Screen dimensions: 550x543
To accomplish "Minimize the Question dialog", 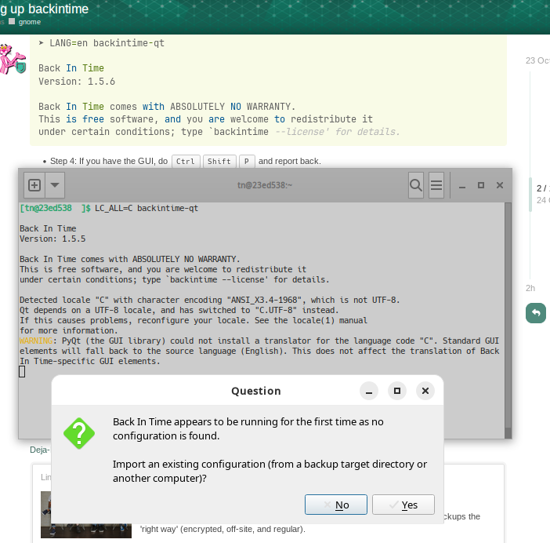I will (x=370, y=391).
